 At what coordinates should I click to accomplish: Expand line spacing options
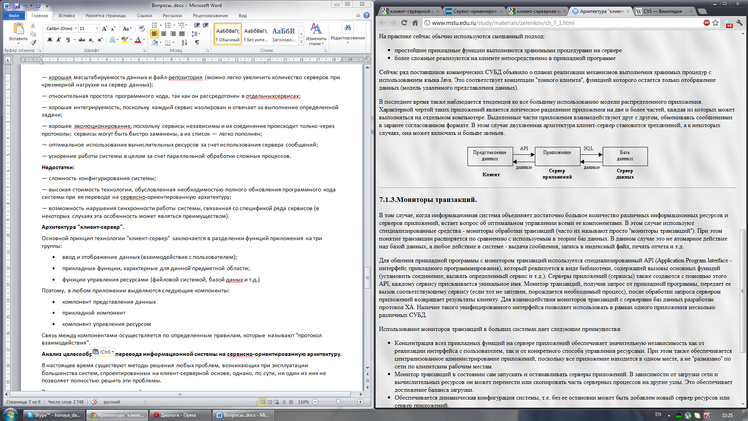pos(196,34)
